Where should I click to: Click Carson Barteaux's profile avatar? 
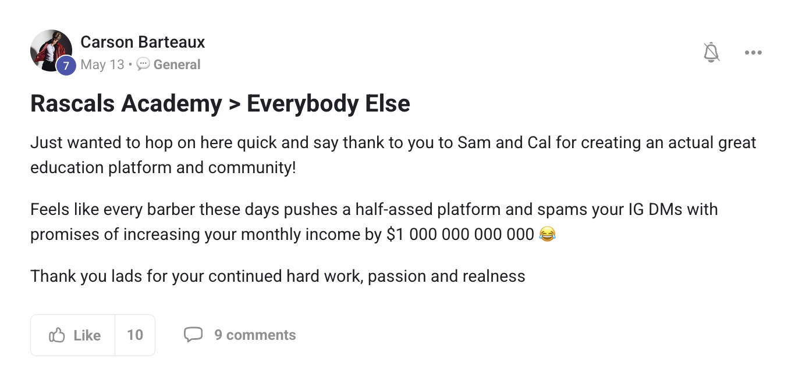click(51, 51)
